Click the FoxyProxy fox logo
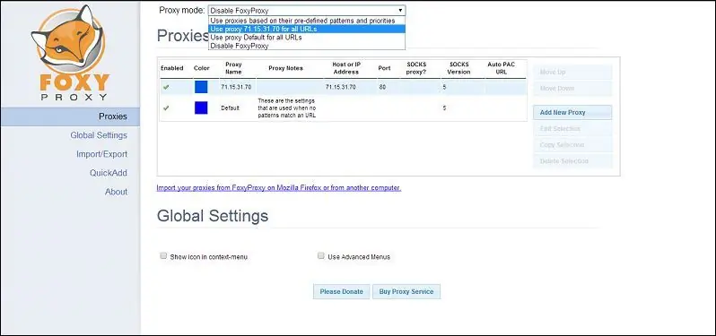This screenshot has width=716, height=336. coord(69,54)
